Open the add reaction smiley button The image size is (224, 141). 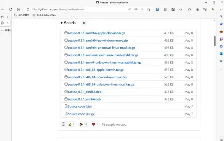coord(63,124)
